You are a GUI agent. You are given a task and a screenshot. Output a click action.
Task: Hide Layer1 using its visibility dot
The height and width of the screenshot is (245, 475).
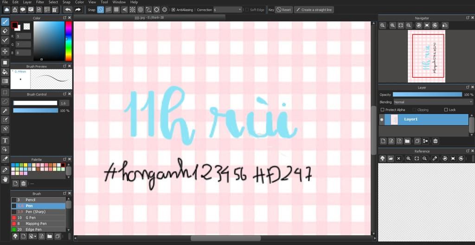pos(382,119)
